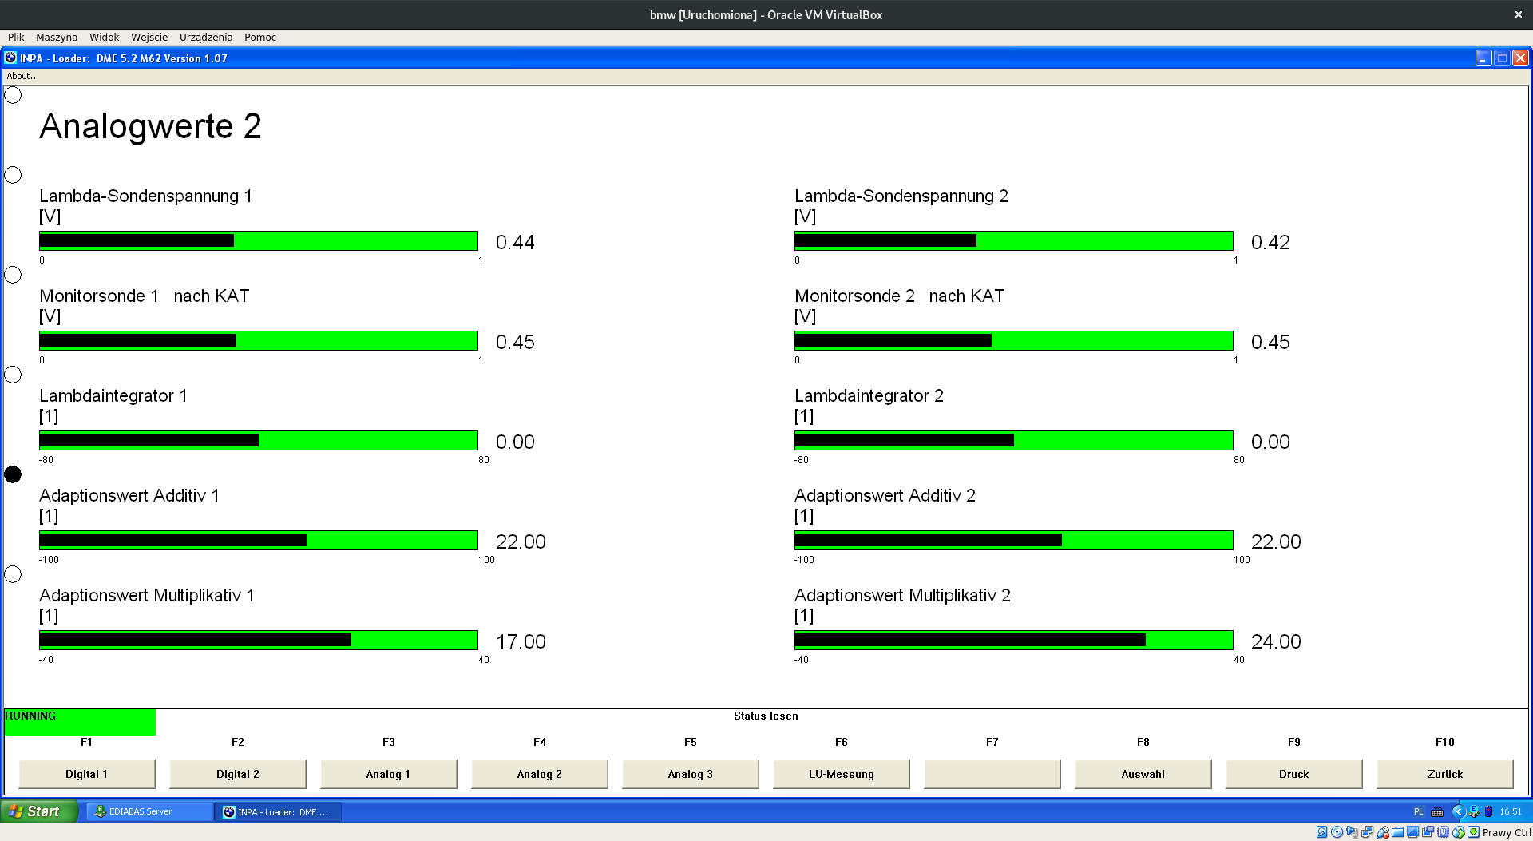This screenshot has width=1533, height=841.
Task: Click the BMW logo icon in INPA title bar
Action: (10, 58)
